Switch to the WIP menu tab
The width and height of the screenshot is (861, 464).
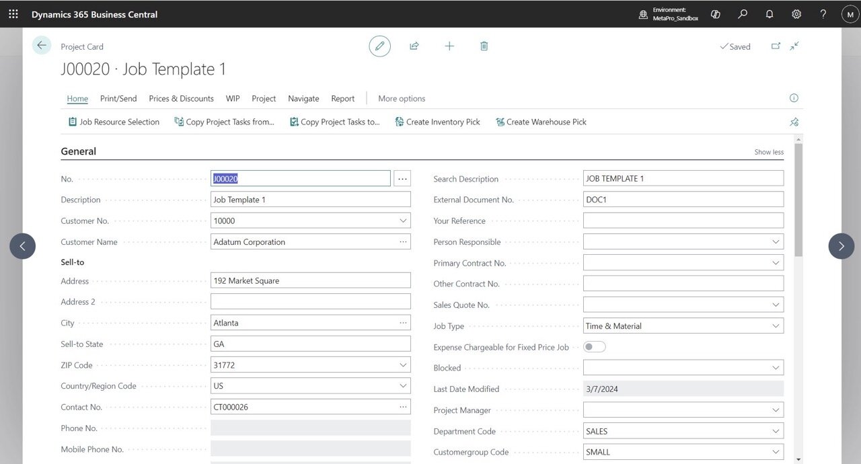click(x=233, y=98)
